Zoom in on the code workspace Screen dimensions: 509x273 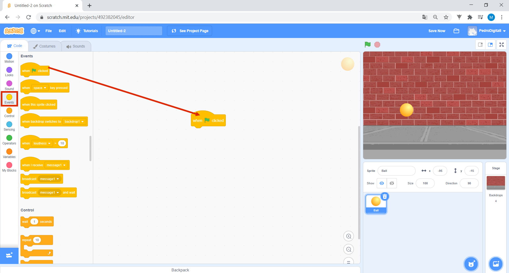click(x=349, y=236)
